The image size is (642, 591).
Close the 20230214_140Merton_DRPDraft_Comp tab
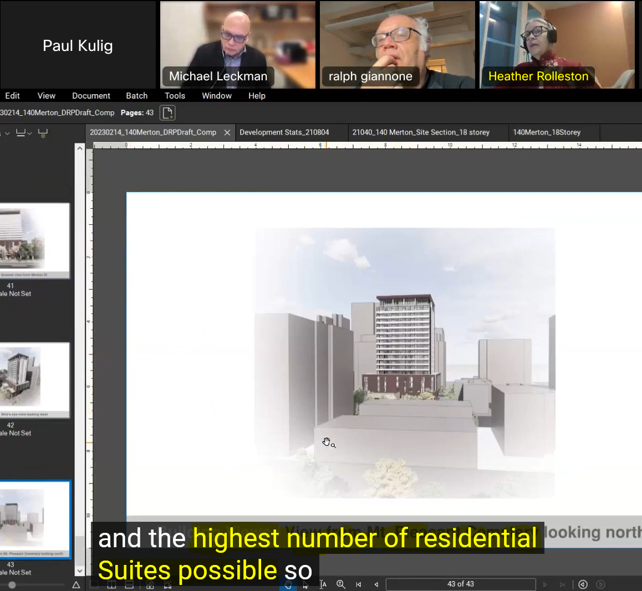(x=227, y=132)
